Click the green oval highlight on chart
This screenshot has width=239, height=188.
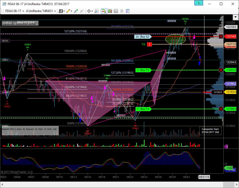click(175, 39)
